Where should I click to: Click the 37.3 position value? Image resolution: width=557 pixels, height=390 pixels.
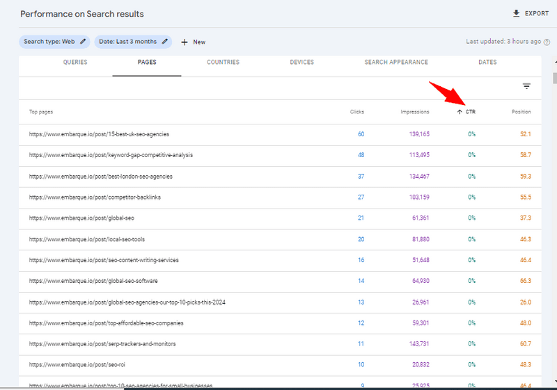[x=526, y=218]
